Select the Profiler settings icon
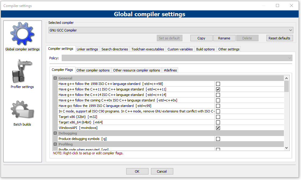301x180 pixels. point(22,72)
